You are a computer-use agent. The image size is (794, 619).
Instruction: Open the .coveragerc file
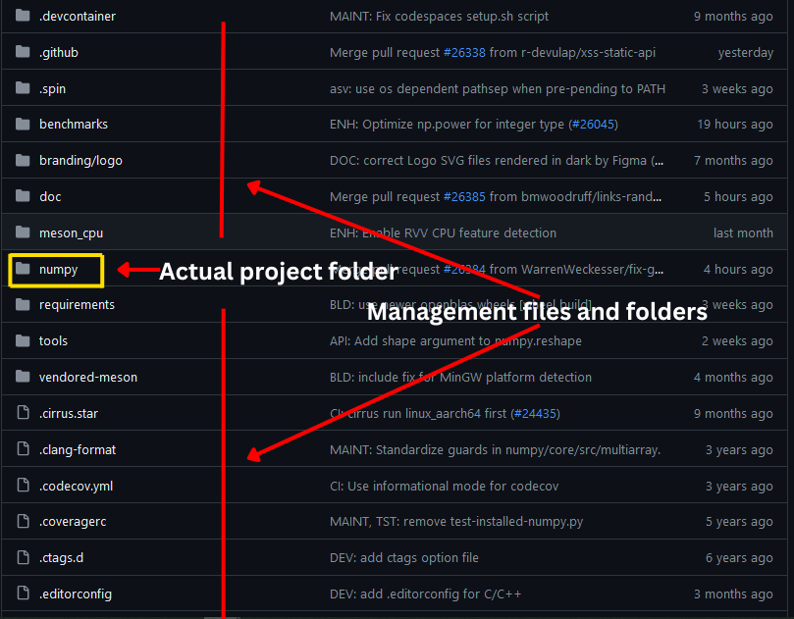[x=73, y=522]
